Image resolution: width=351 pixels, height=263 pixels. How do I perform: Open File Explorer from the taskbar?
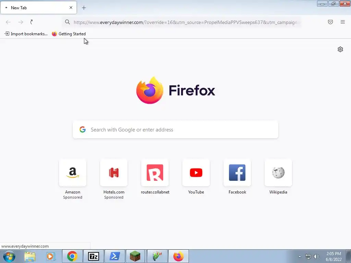point(30,256)
